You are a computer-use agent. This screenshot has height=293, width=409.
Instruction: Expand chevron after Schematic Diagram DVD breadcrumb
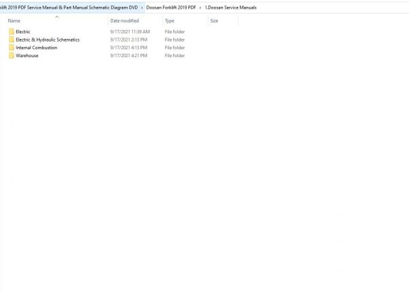(x=142, y=7)
